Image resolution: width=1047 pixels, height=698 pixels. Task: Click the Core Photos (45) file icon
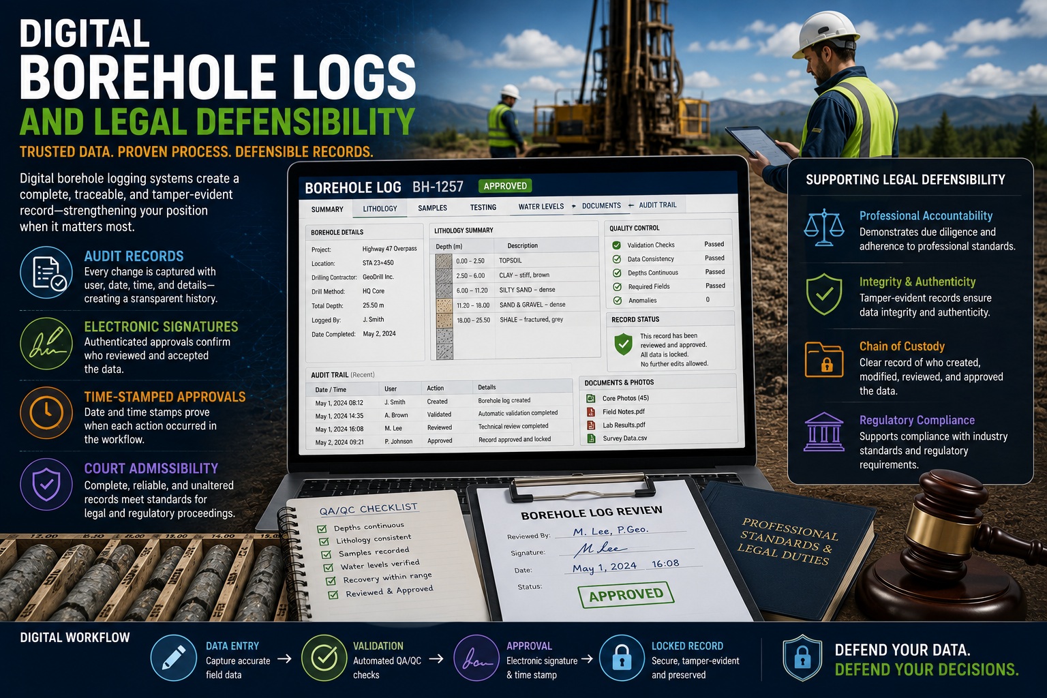pyautogui.click(x=591, y=398)
